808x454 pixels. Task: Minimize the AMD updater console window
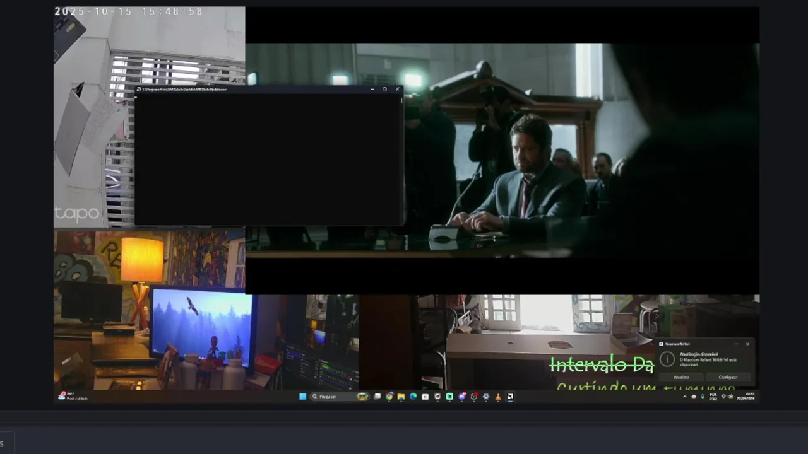tap(372, 90)
